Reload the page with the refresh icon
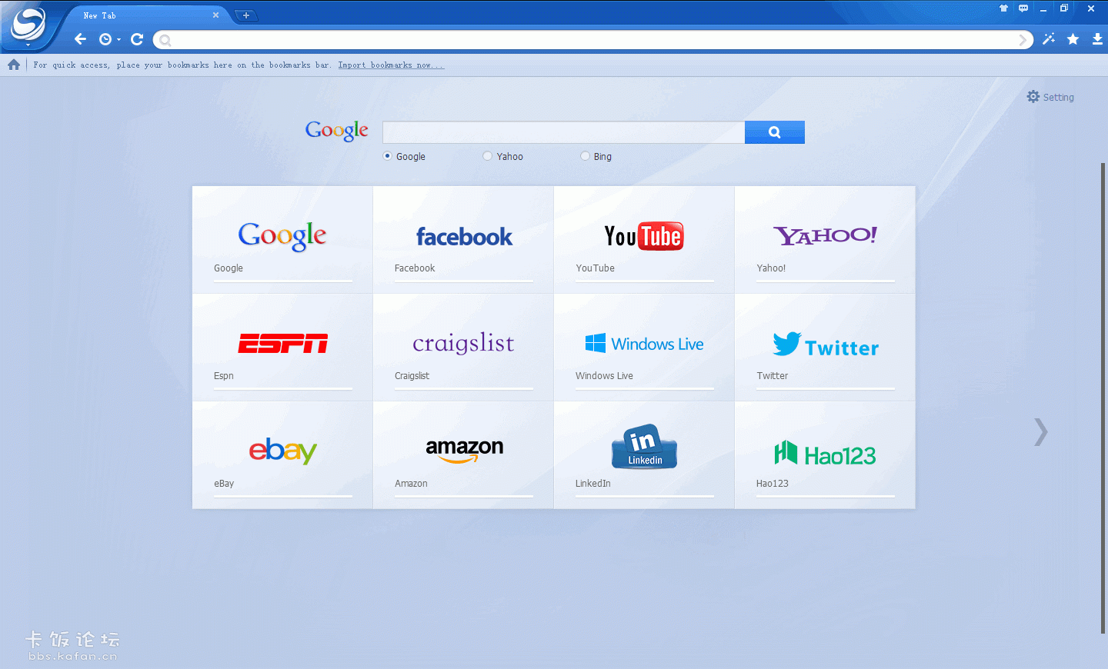The width and height of the screenshot is (1108, 669). pyautogui.click(x=137, y=39)
